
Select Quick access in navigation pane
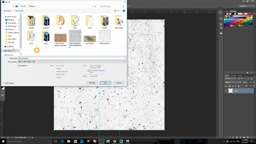tap(12, 17)
